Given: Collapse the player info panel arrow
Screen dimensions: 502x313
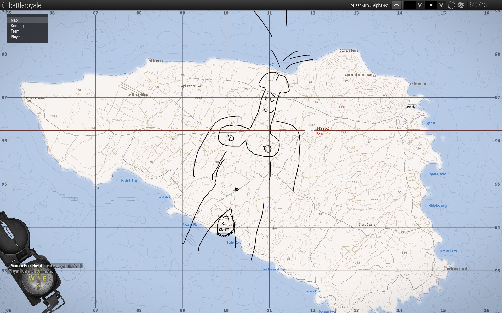Looking at the screenshot, I should tap(396, 5).
